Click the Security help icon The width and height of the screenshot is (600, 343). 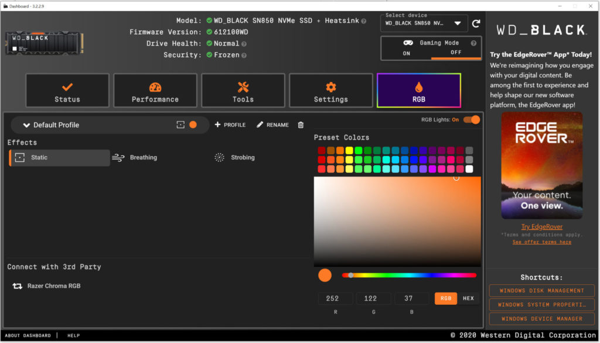pyautogui.click(x=244, y=56)
